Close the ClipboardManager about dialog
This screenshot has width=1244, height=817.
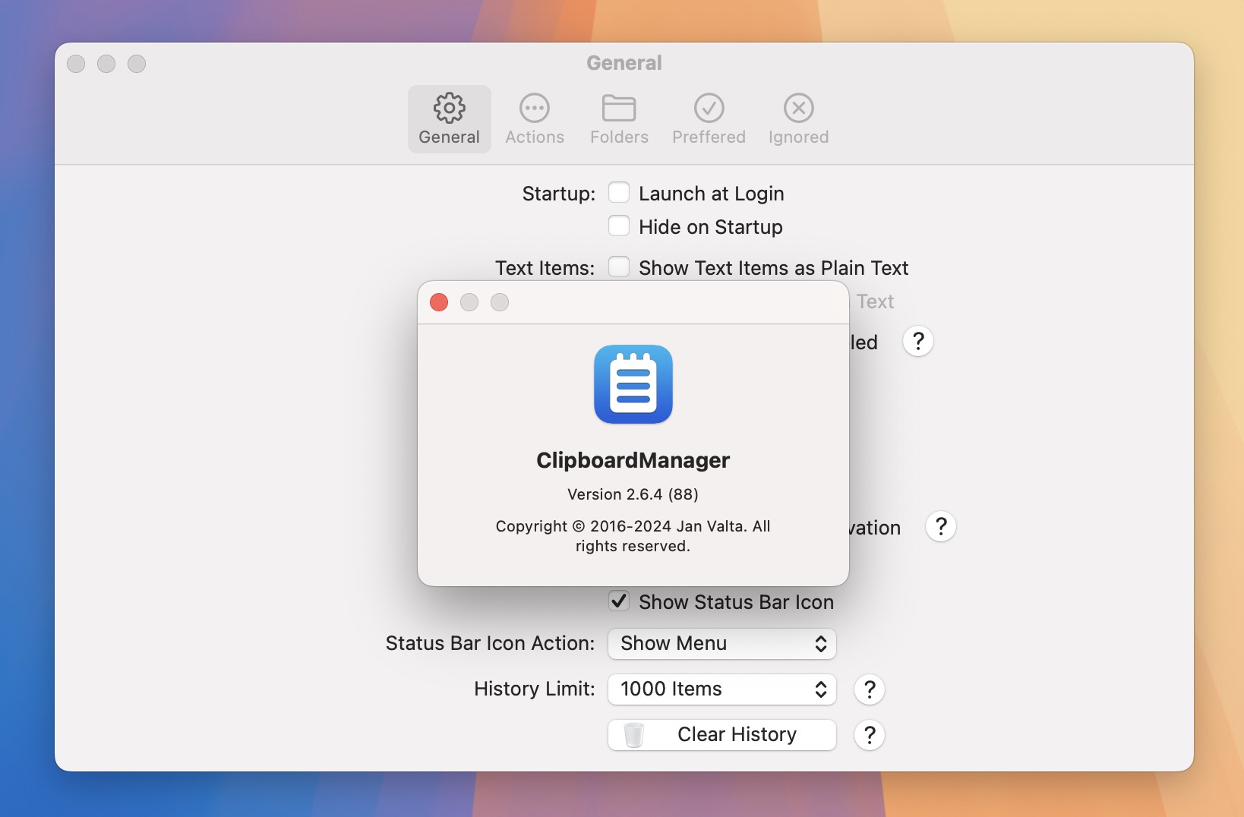click(439, 302)
